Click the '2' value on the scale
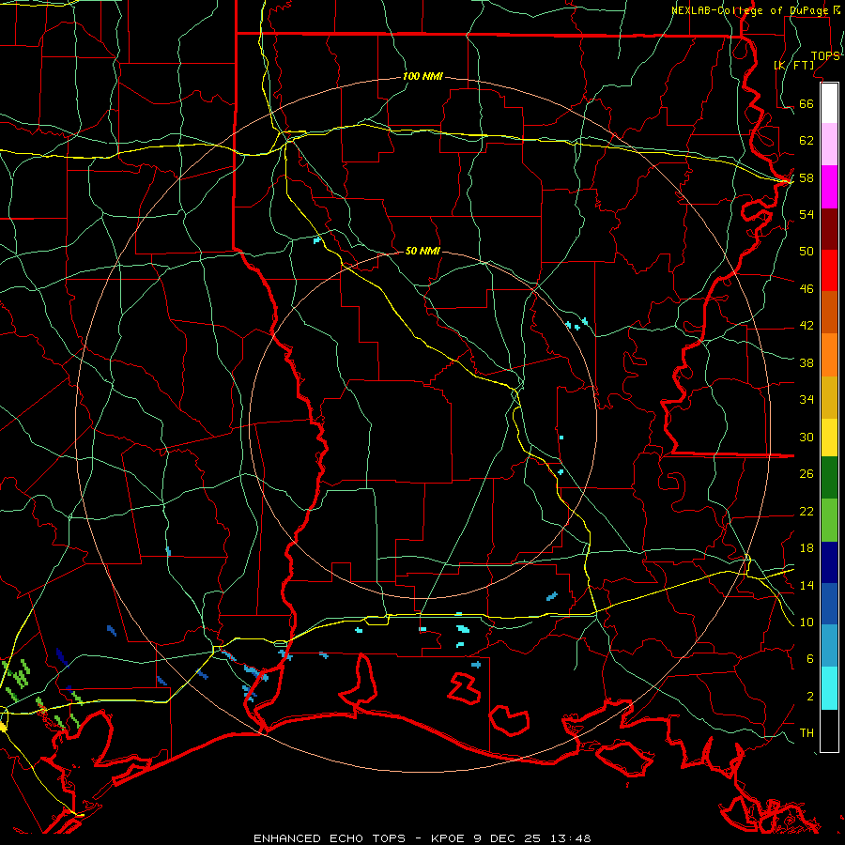 [810, 696]
